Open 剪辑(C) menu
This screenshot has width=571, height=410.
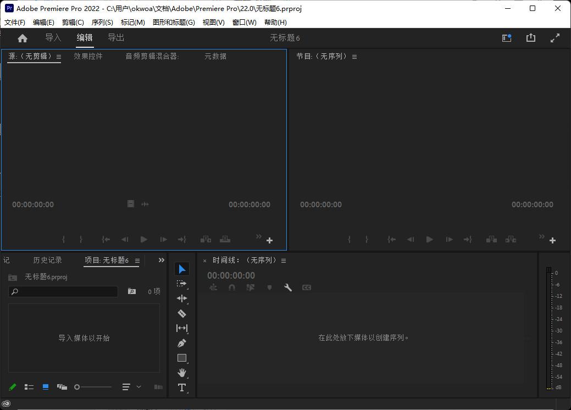73,22
